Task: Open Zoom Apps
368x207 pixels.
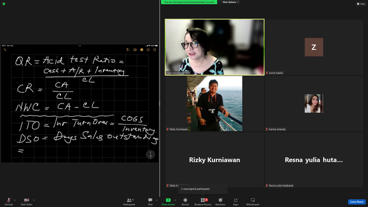Action: [x=236, y=201]
